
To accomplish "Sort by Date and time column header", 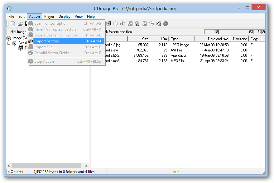I will [212, 39].
